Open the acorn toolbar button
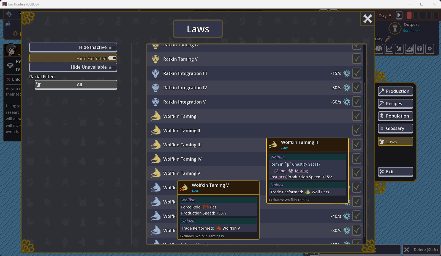 click(x=420, y=49)
